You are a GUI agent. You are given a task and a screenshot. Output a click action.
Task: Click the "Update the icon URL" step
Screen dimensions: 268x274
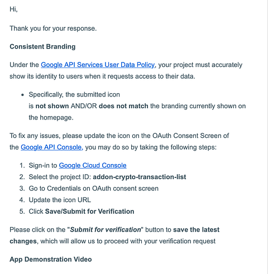[x=60, y=200]
